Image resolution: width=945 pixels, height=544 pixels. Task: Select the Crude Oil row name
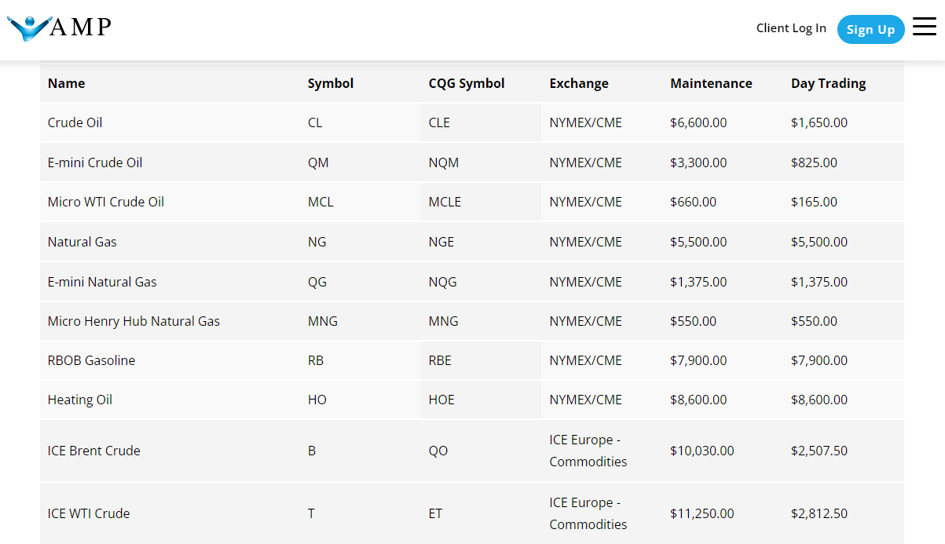click(x=75, y=122)
